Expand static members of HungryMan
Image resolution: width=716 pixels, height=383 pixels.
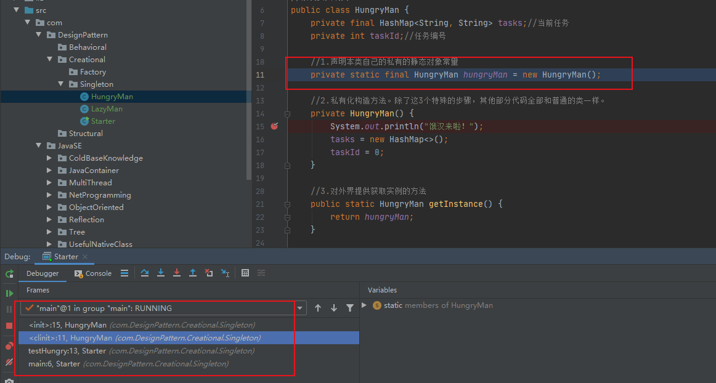pyautogui.click(x=364, y=305)
